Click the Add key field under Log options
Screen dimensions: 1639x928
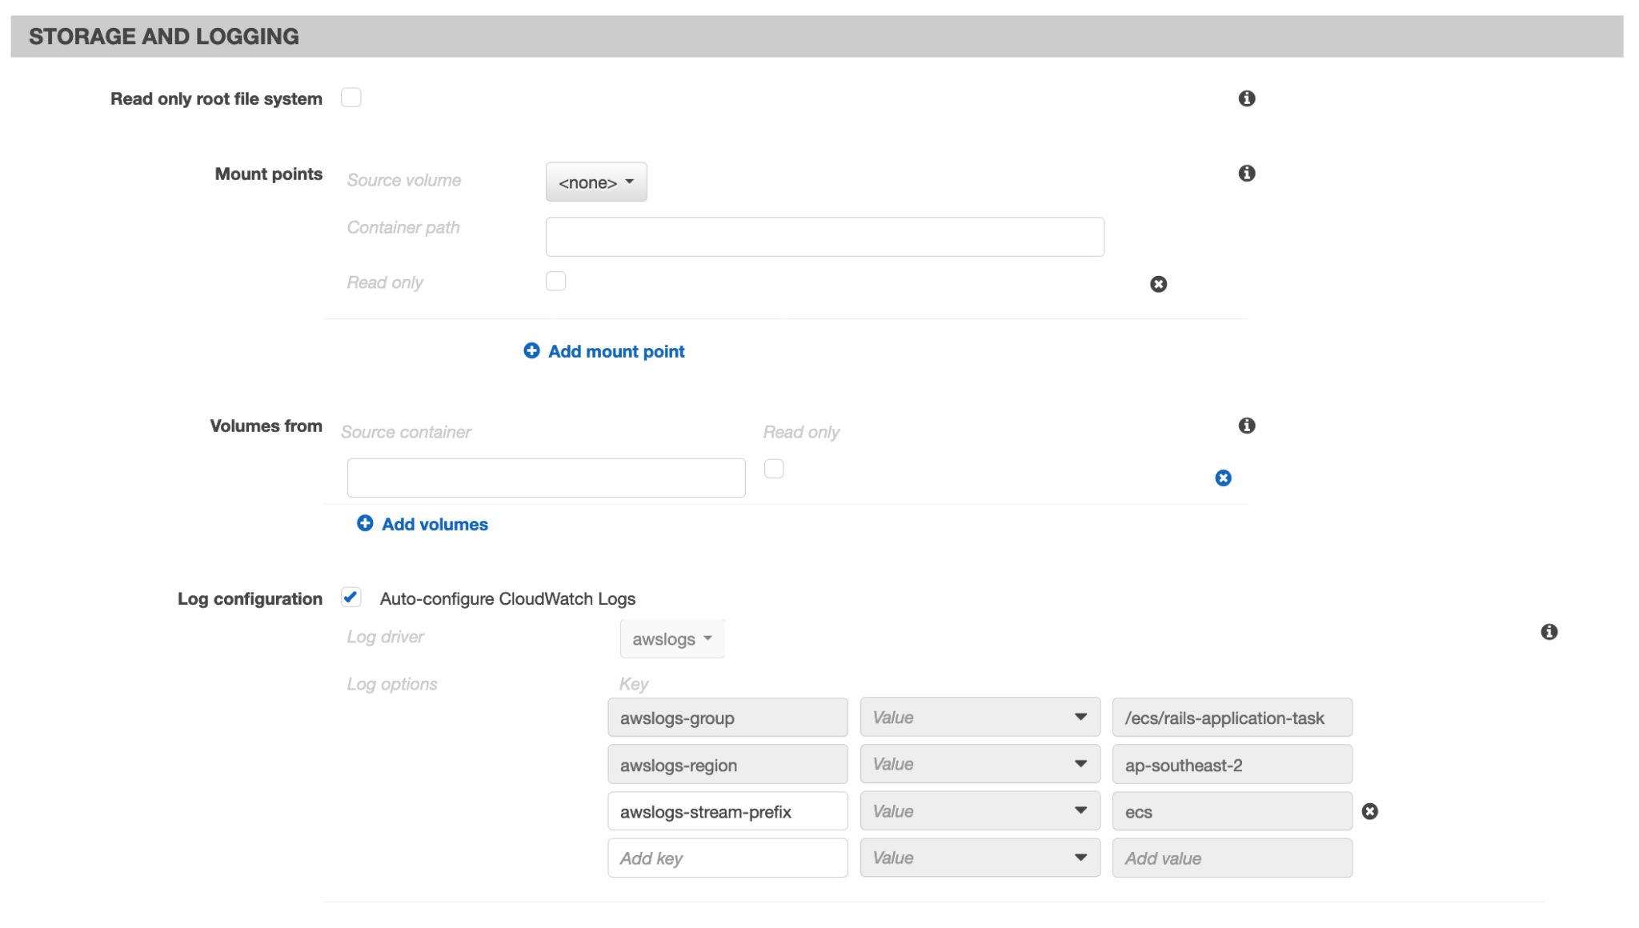pos(727,858)
